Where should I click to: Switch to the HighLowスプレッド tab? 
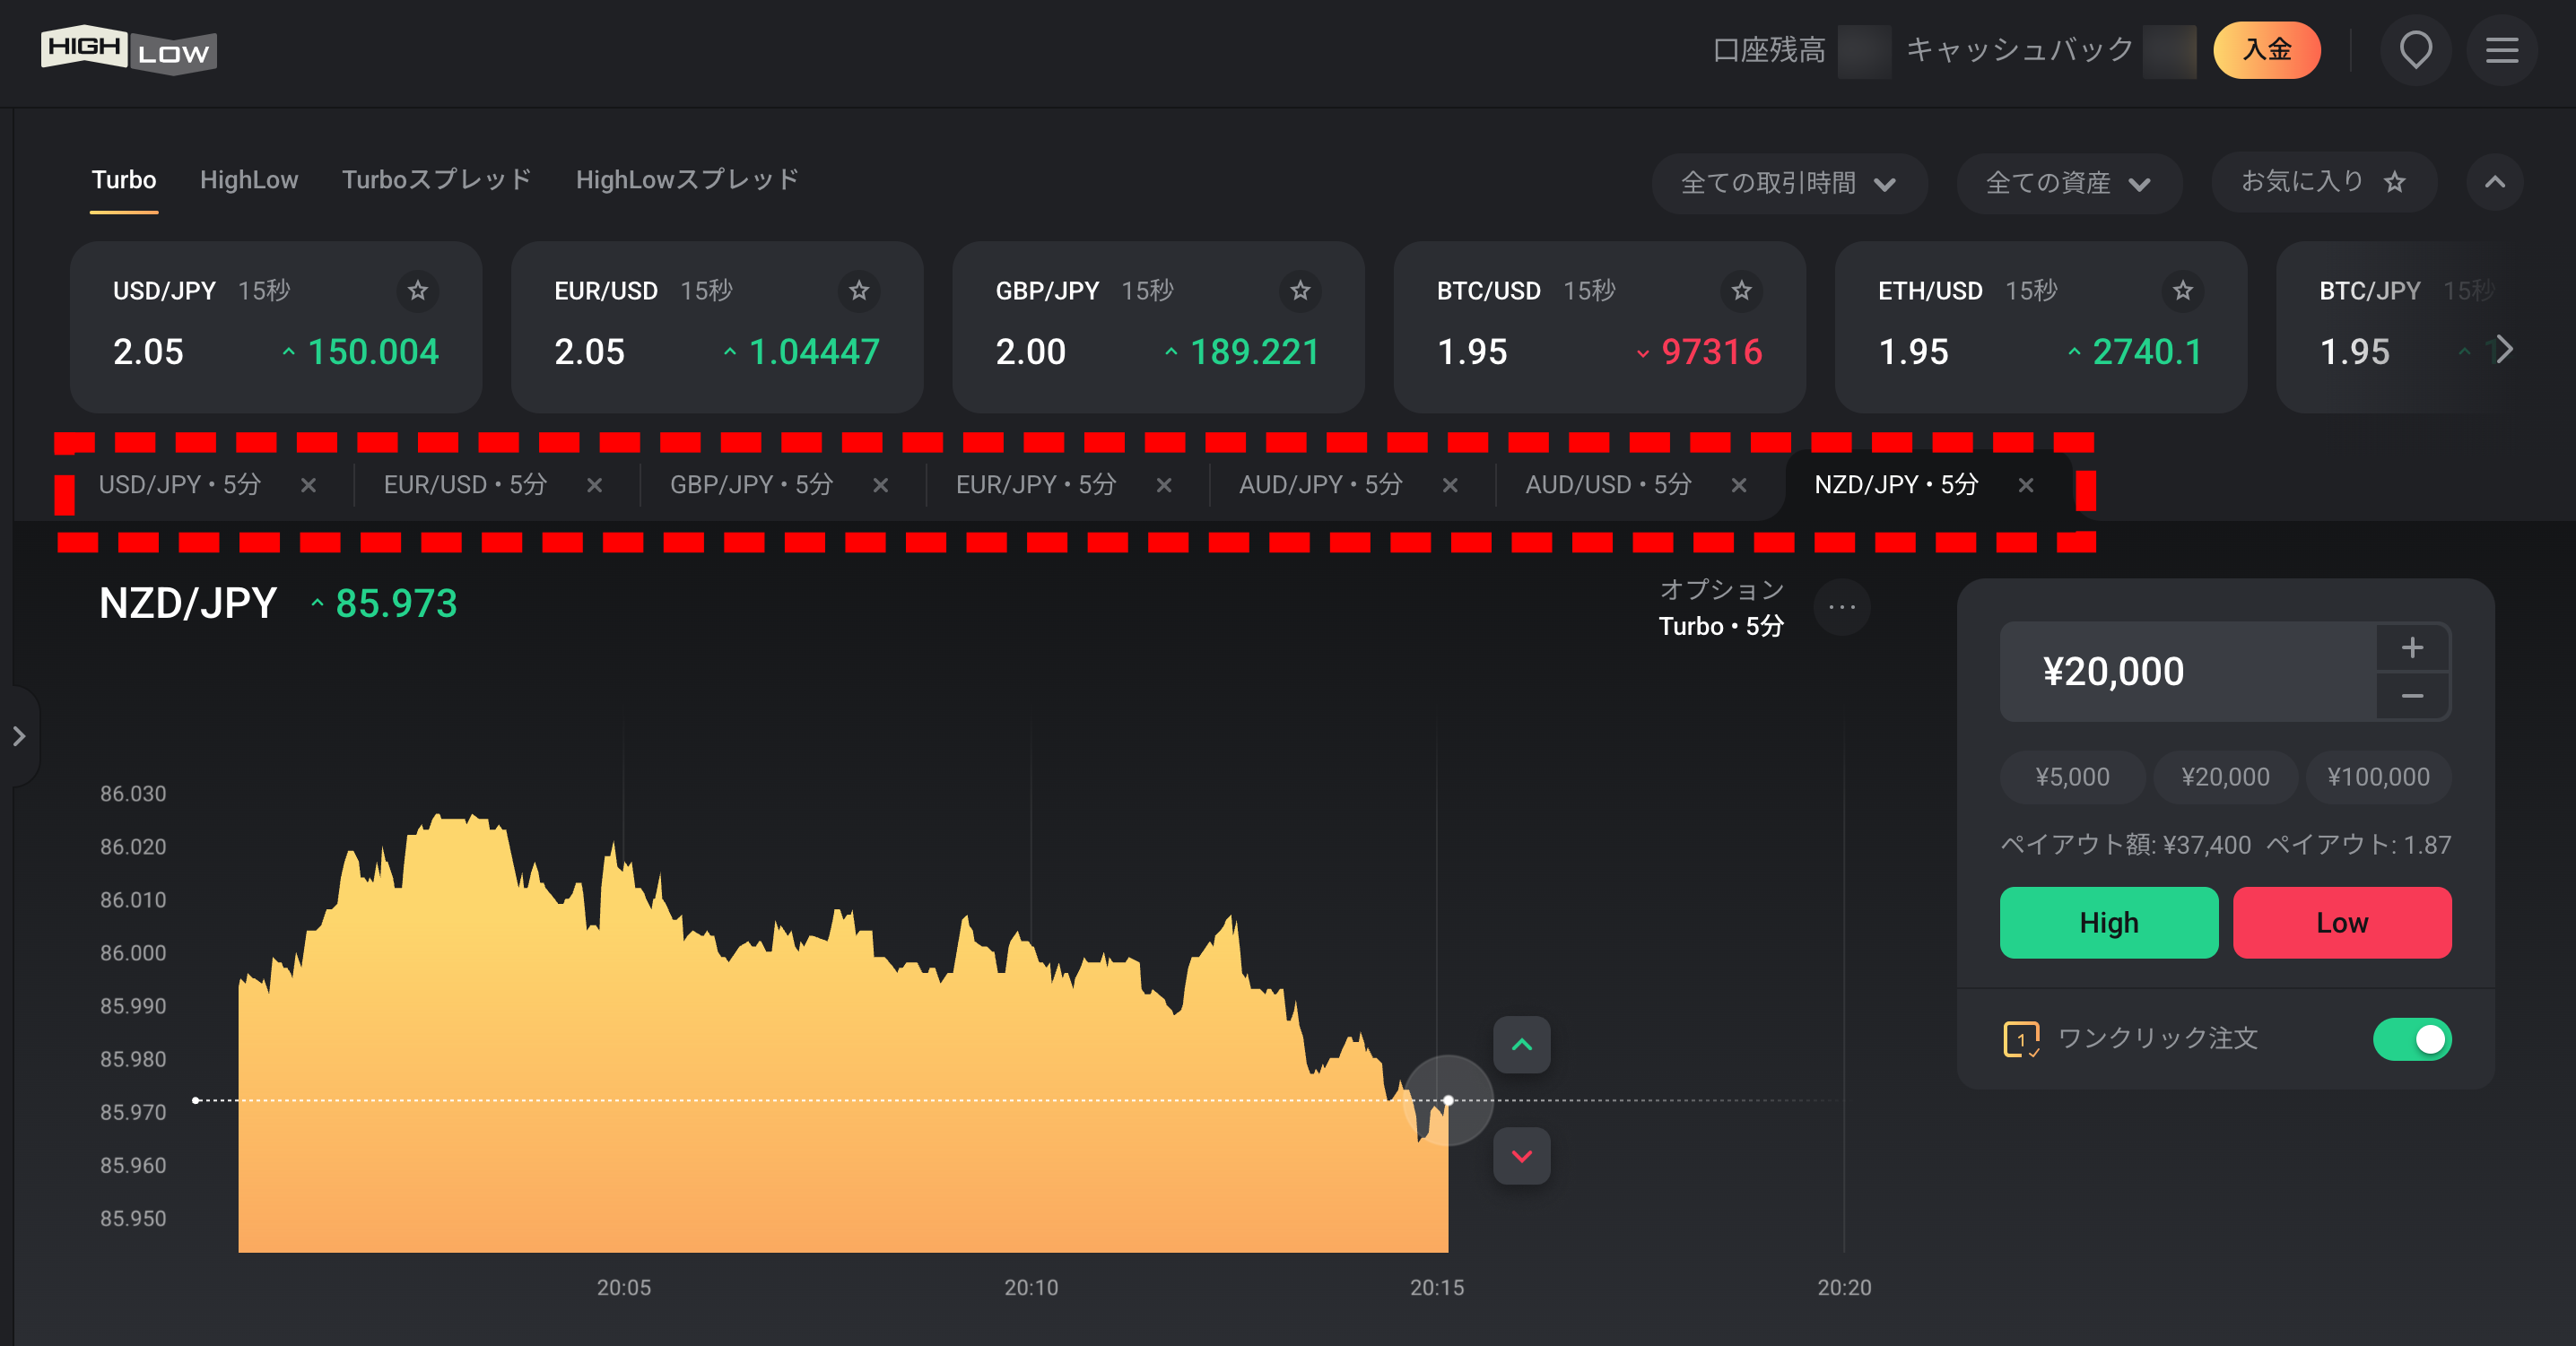pos(688,180)
